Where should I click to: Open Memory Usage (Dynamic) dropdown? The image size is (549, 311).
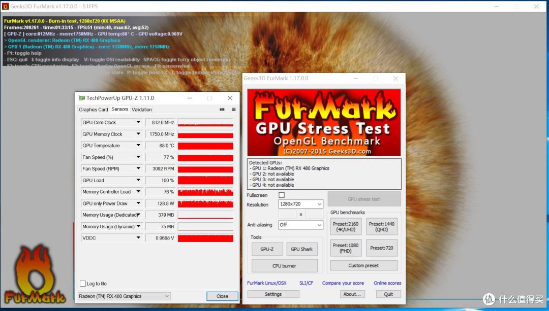[x=138, y=226]
